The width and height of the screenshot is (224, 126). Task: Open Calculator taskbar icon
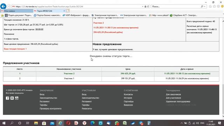pyautogui.click(x=149, y=123)
